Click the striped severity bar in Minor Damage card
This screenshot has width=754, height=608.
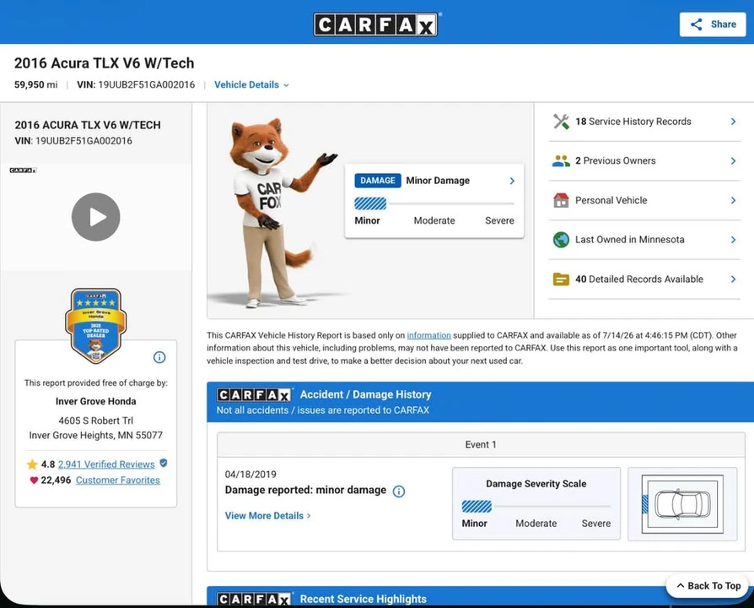point(370,204)
